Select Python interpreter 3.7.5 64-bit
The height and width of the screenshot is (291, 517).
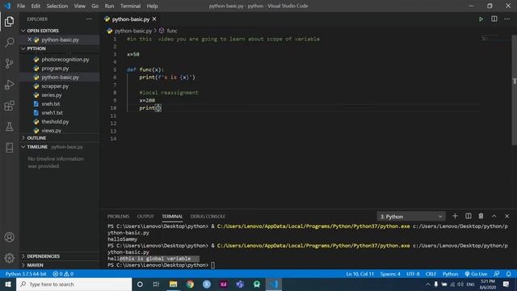(x=26, y=274)
